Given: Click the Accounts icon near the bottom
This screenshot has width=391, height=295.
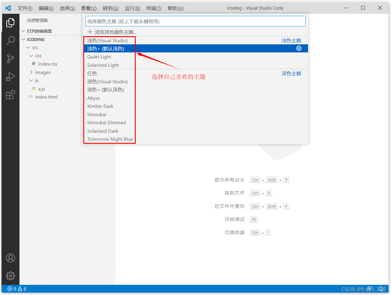Looking at the screenshot, I should (x=11, y=258).
